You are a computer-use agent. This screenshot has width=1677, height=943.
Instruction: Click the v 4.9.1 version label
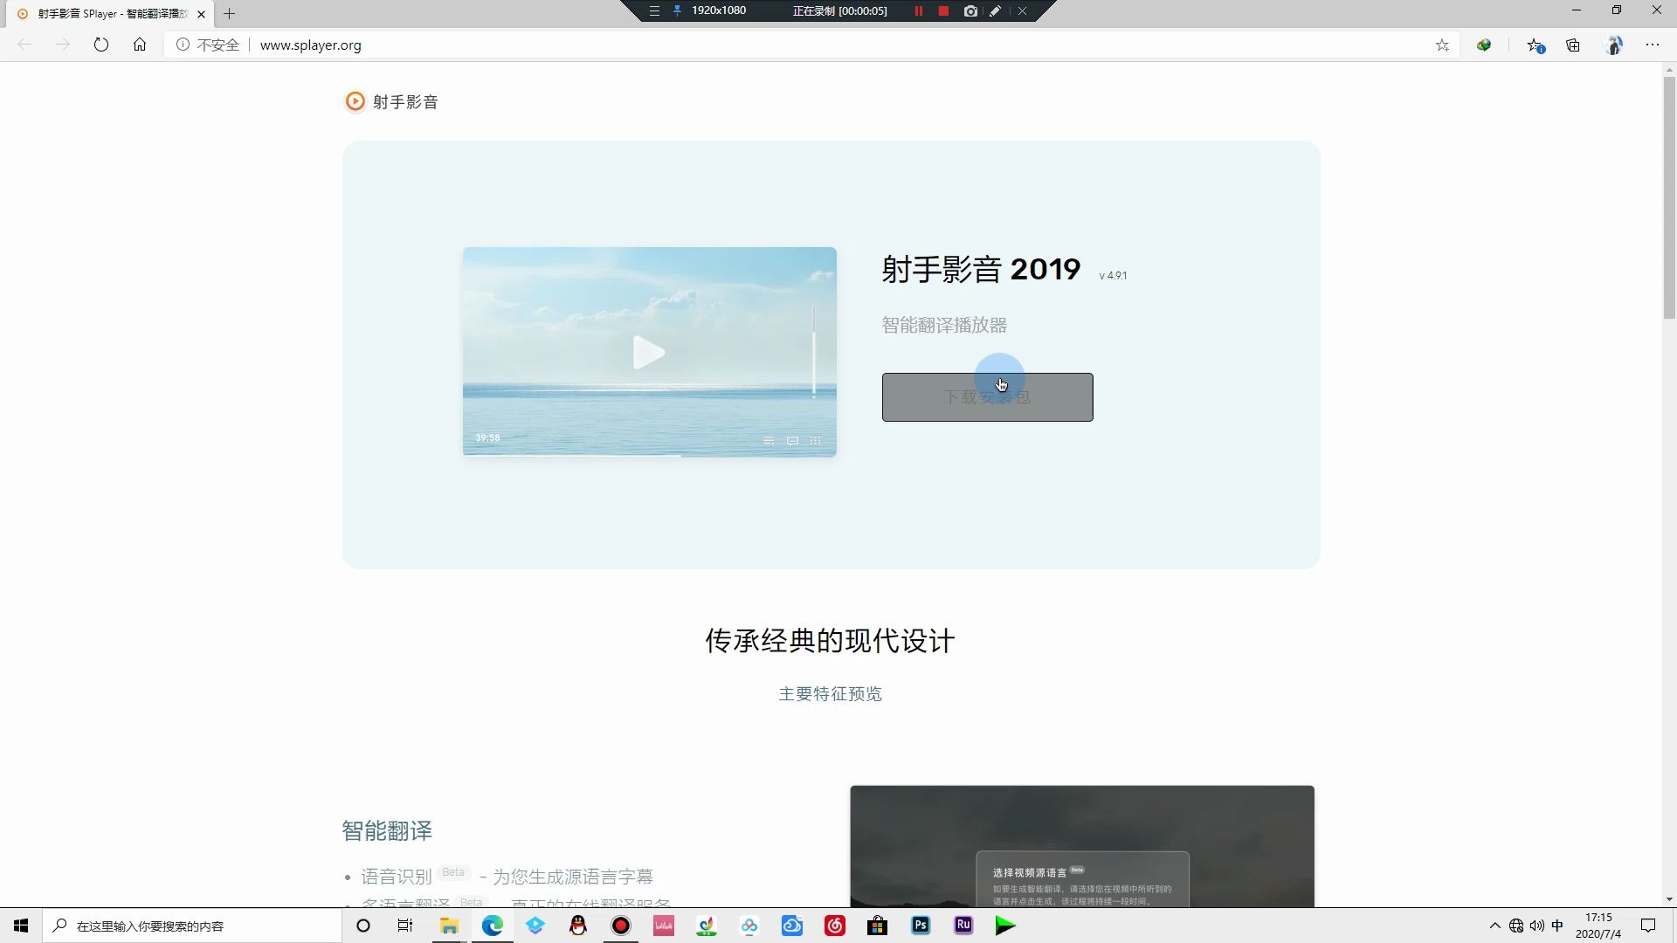[x=1113, y=276]
